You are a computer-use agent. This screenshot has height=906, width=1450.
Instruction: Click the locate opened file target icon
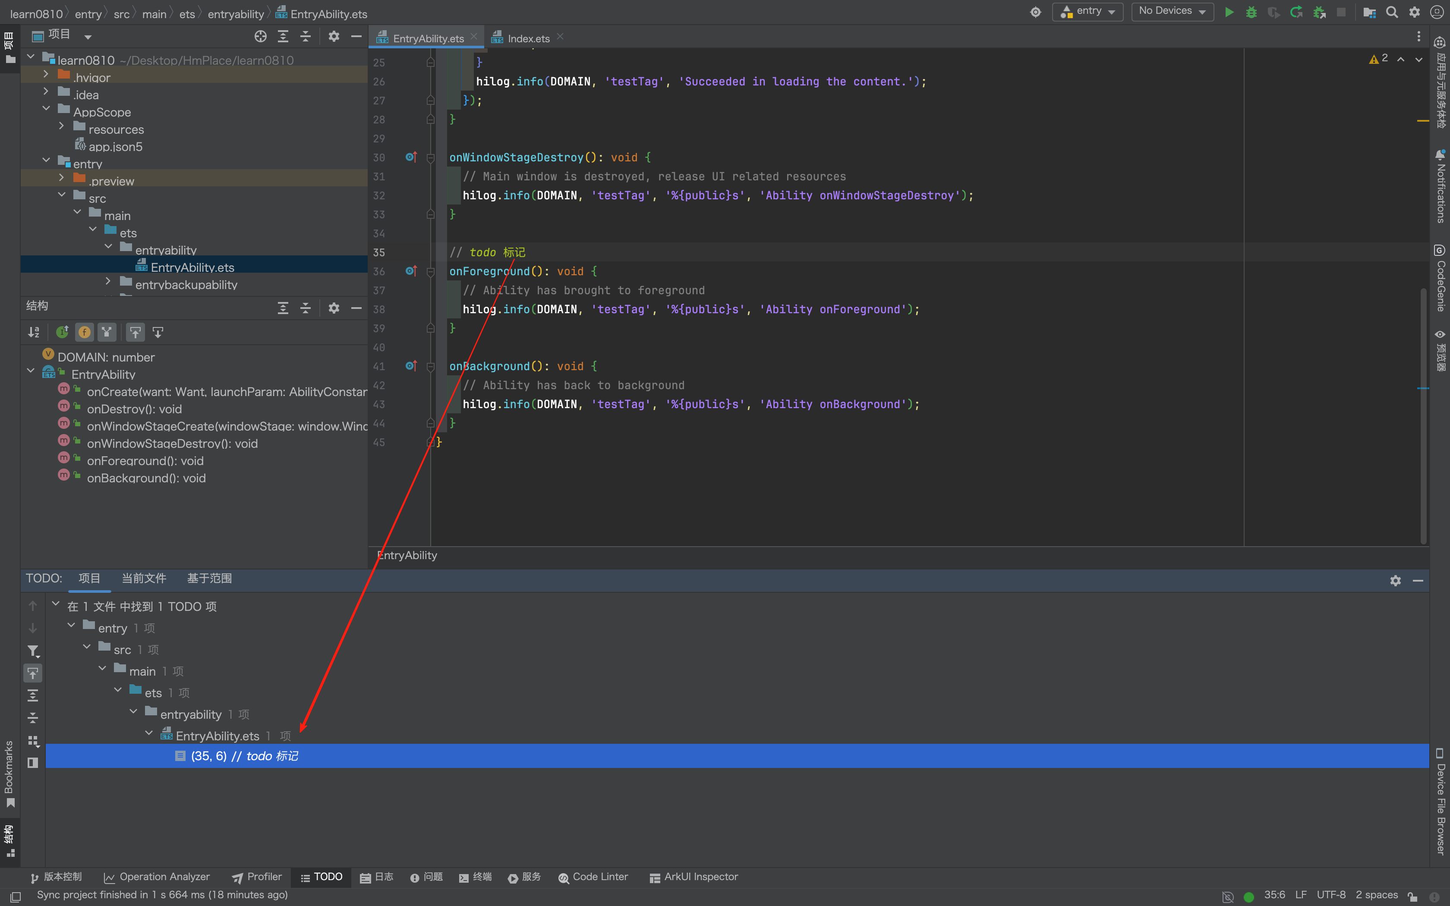pyautogui.click(x=260, y=37)
